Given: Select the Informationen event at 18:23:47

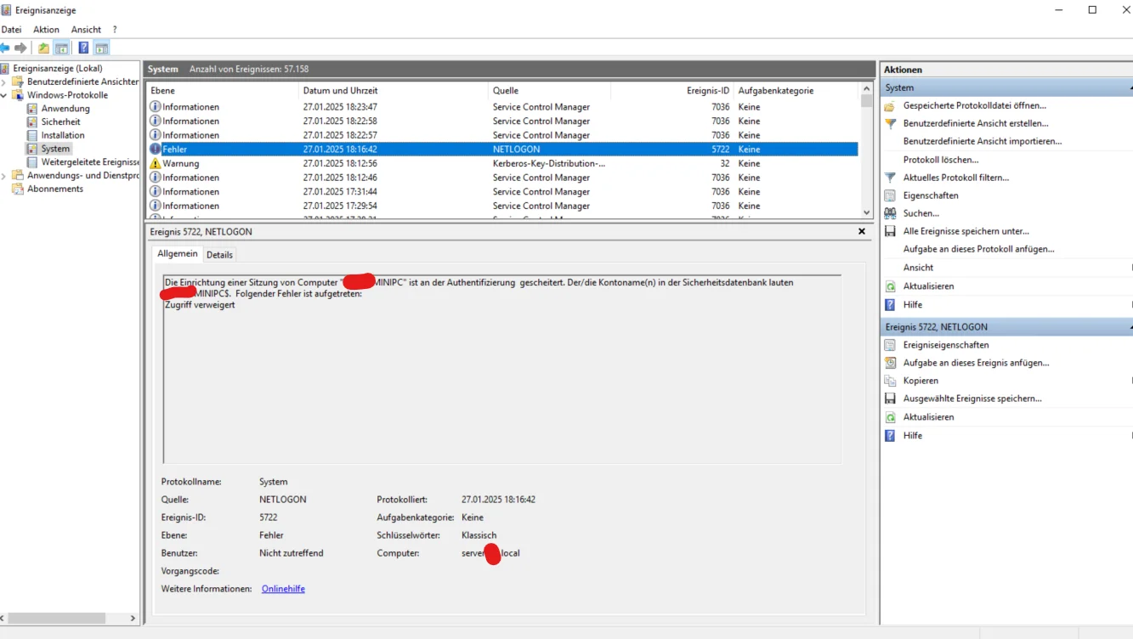Looking at the screenshot, I should click(502, 107).
